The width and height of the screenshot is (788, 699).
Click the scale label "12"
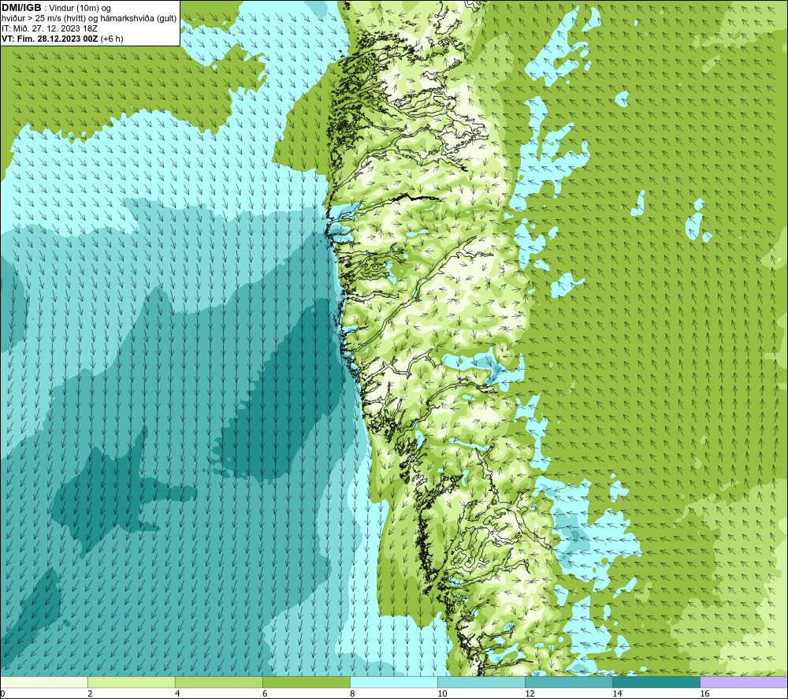click(530, 694)
